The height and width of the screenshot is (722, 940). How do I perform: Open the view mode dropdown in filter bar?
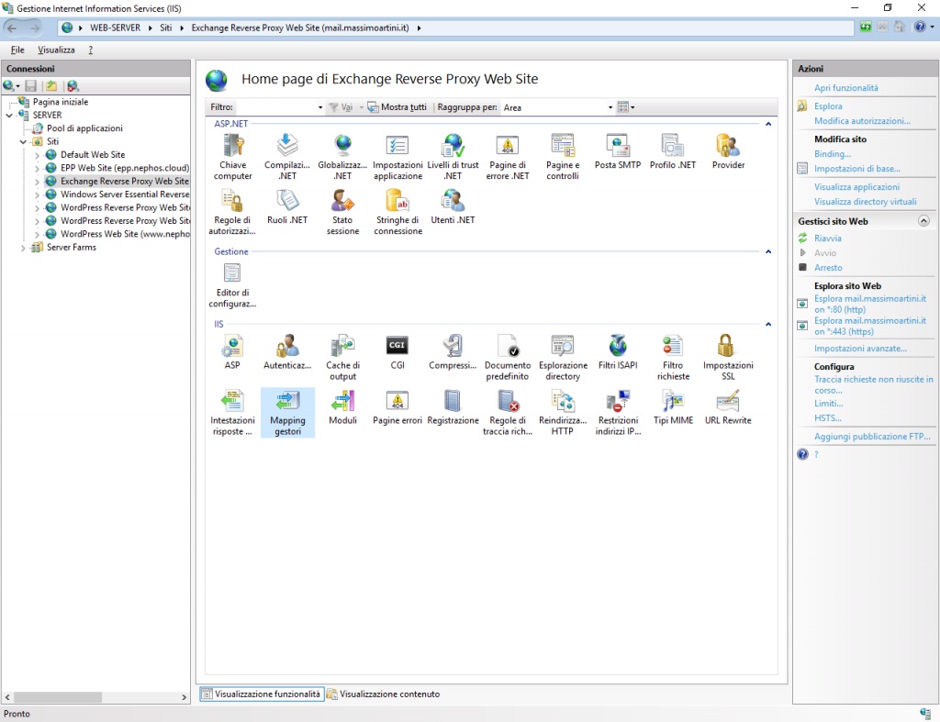point(626,107)
